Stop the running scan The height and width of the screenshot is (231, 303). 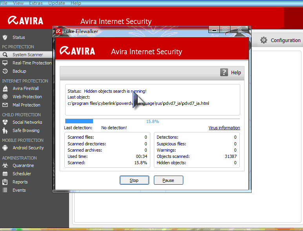click(x=134, y=180)
